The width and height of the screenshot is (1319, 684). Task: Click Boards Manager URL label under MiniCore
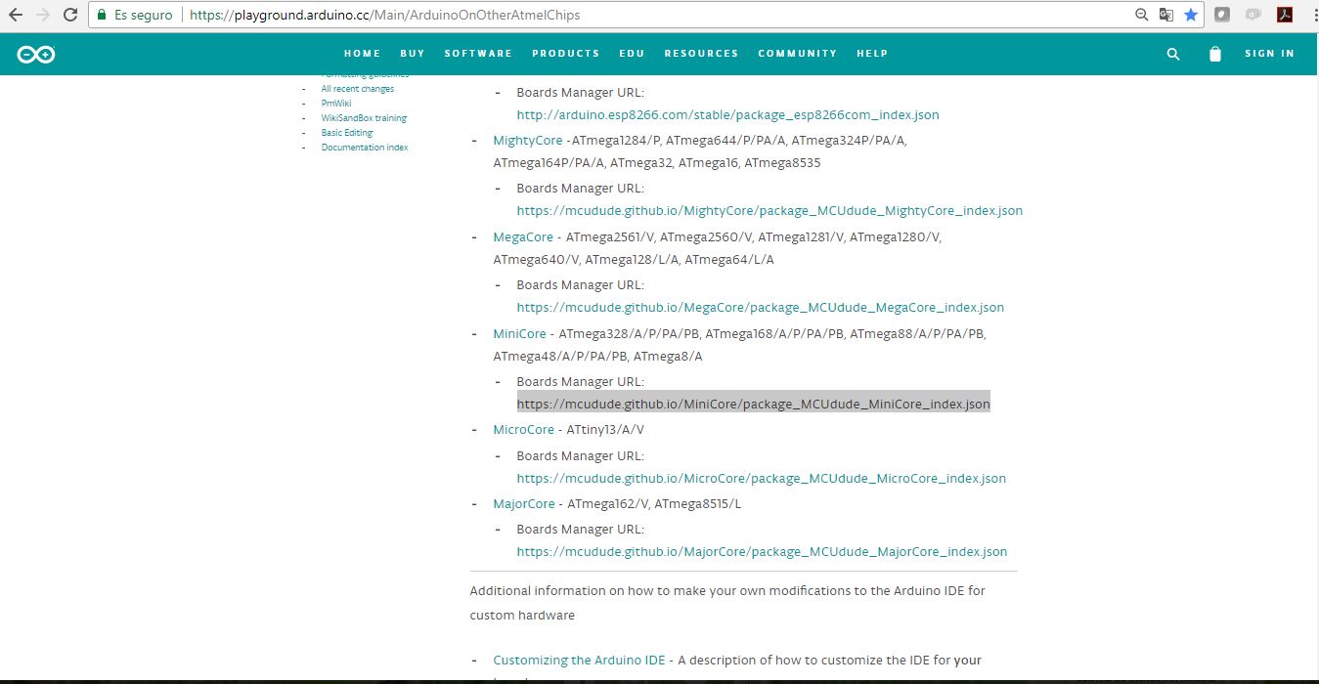coord(580,382)
